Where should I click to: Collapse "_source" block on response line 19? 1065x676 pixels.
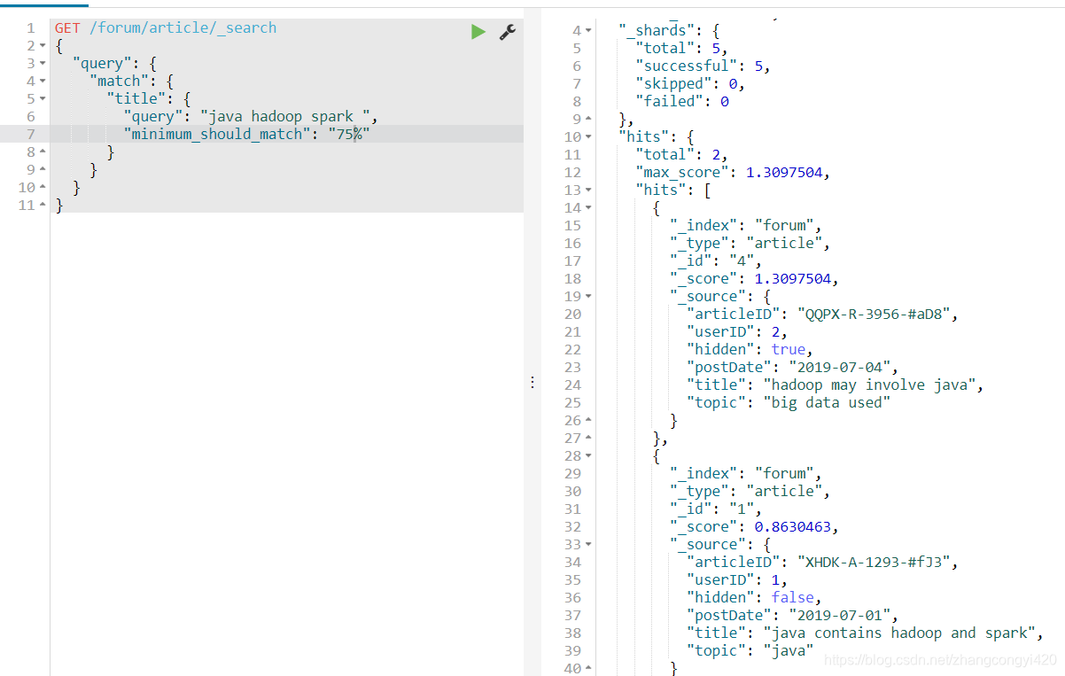(588, 297)
